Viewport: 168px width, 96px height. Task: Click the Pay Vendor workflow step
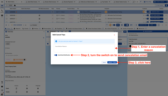[106, 2]
